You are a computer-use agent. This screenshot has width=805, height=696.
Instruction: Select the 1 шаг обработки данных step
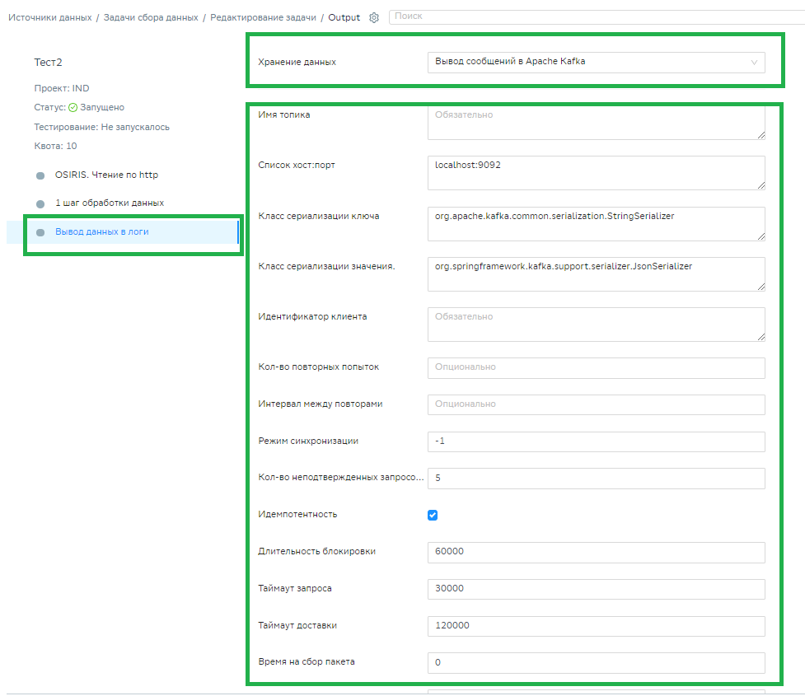coord(111,203)
